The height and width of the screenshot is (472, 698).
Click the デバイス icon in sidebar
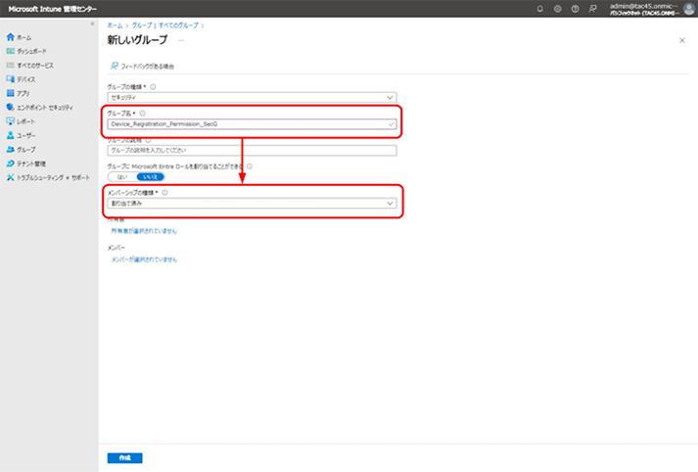click(x=10, y=79)
